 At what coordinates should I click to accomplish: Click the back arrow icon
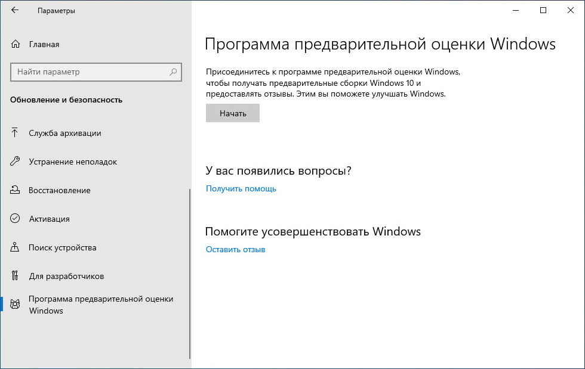[x=15, y=11]
